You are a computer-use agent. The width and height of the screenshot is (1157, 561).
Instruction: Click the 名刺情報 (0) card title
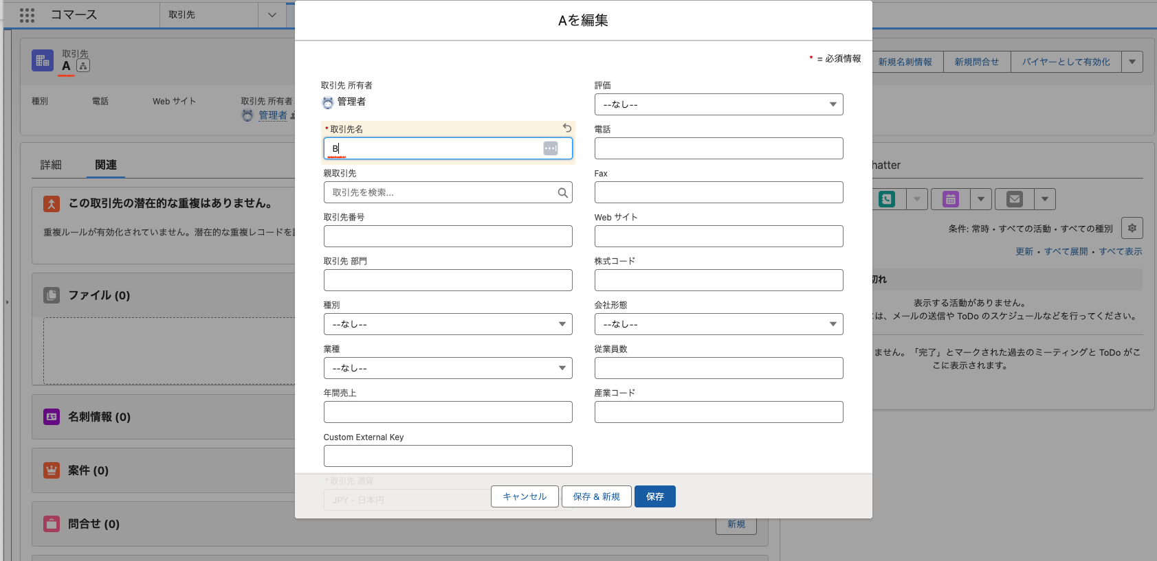[99, 417]
